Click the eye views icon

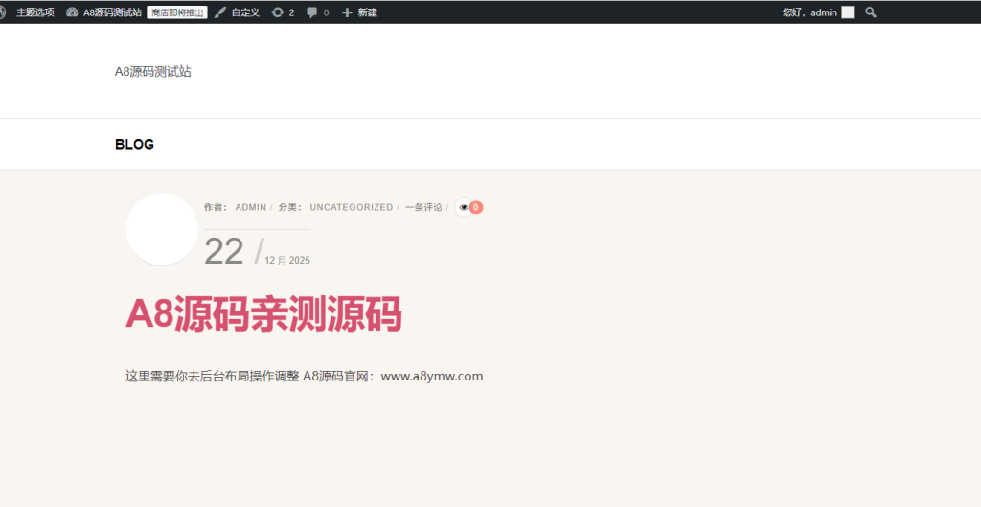coord(463,207)
